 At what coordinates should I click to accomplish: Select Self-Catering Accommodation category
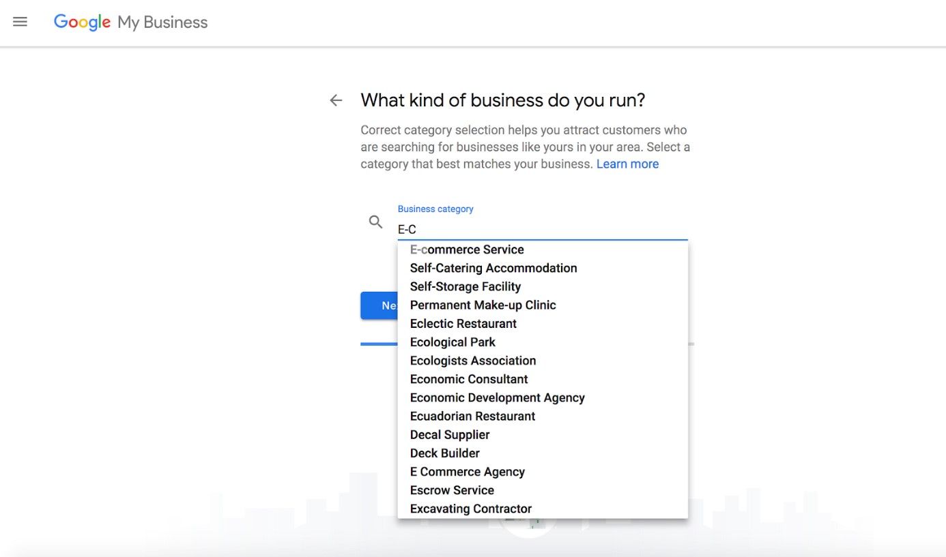click(493, 268)
